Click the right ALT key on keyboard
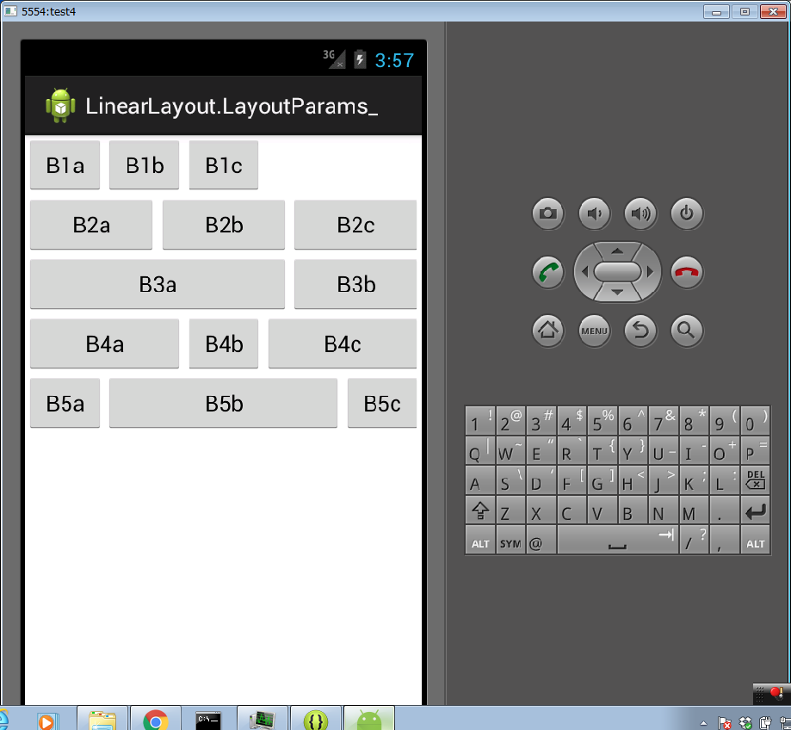 pos(755,540)
